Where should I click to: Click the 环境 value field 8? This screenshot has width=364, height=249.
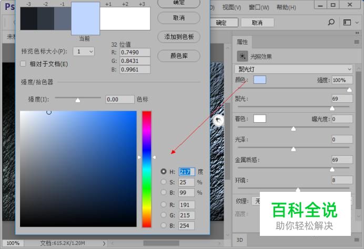(342, 180)
